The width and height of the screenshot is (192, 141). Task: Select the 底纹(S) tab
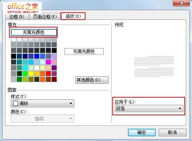click(73, 16)
